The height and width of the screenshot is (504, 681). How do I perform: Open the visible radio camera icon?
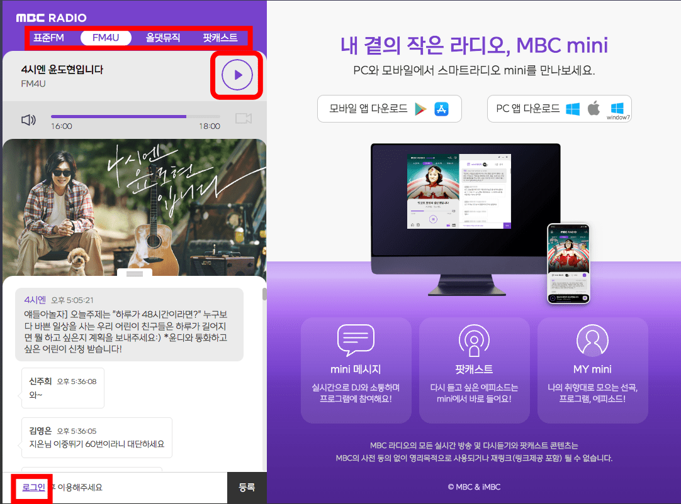pyautogui.click(x=244, y=118)
